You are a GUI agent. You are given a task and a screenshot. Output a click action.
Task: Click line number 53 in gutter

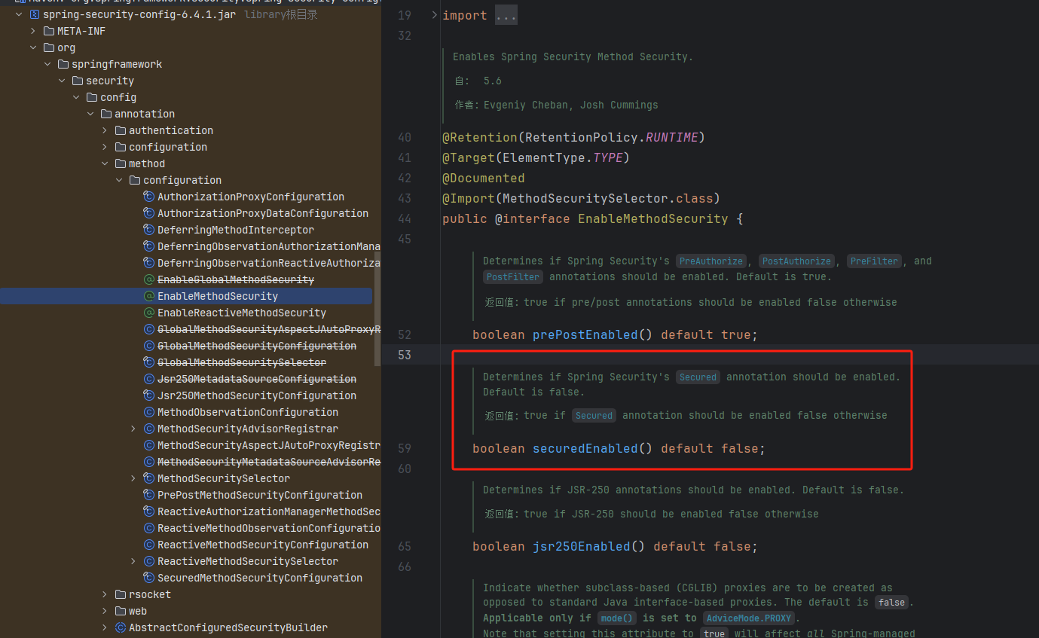point(405,355)
